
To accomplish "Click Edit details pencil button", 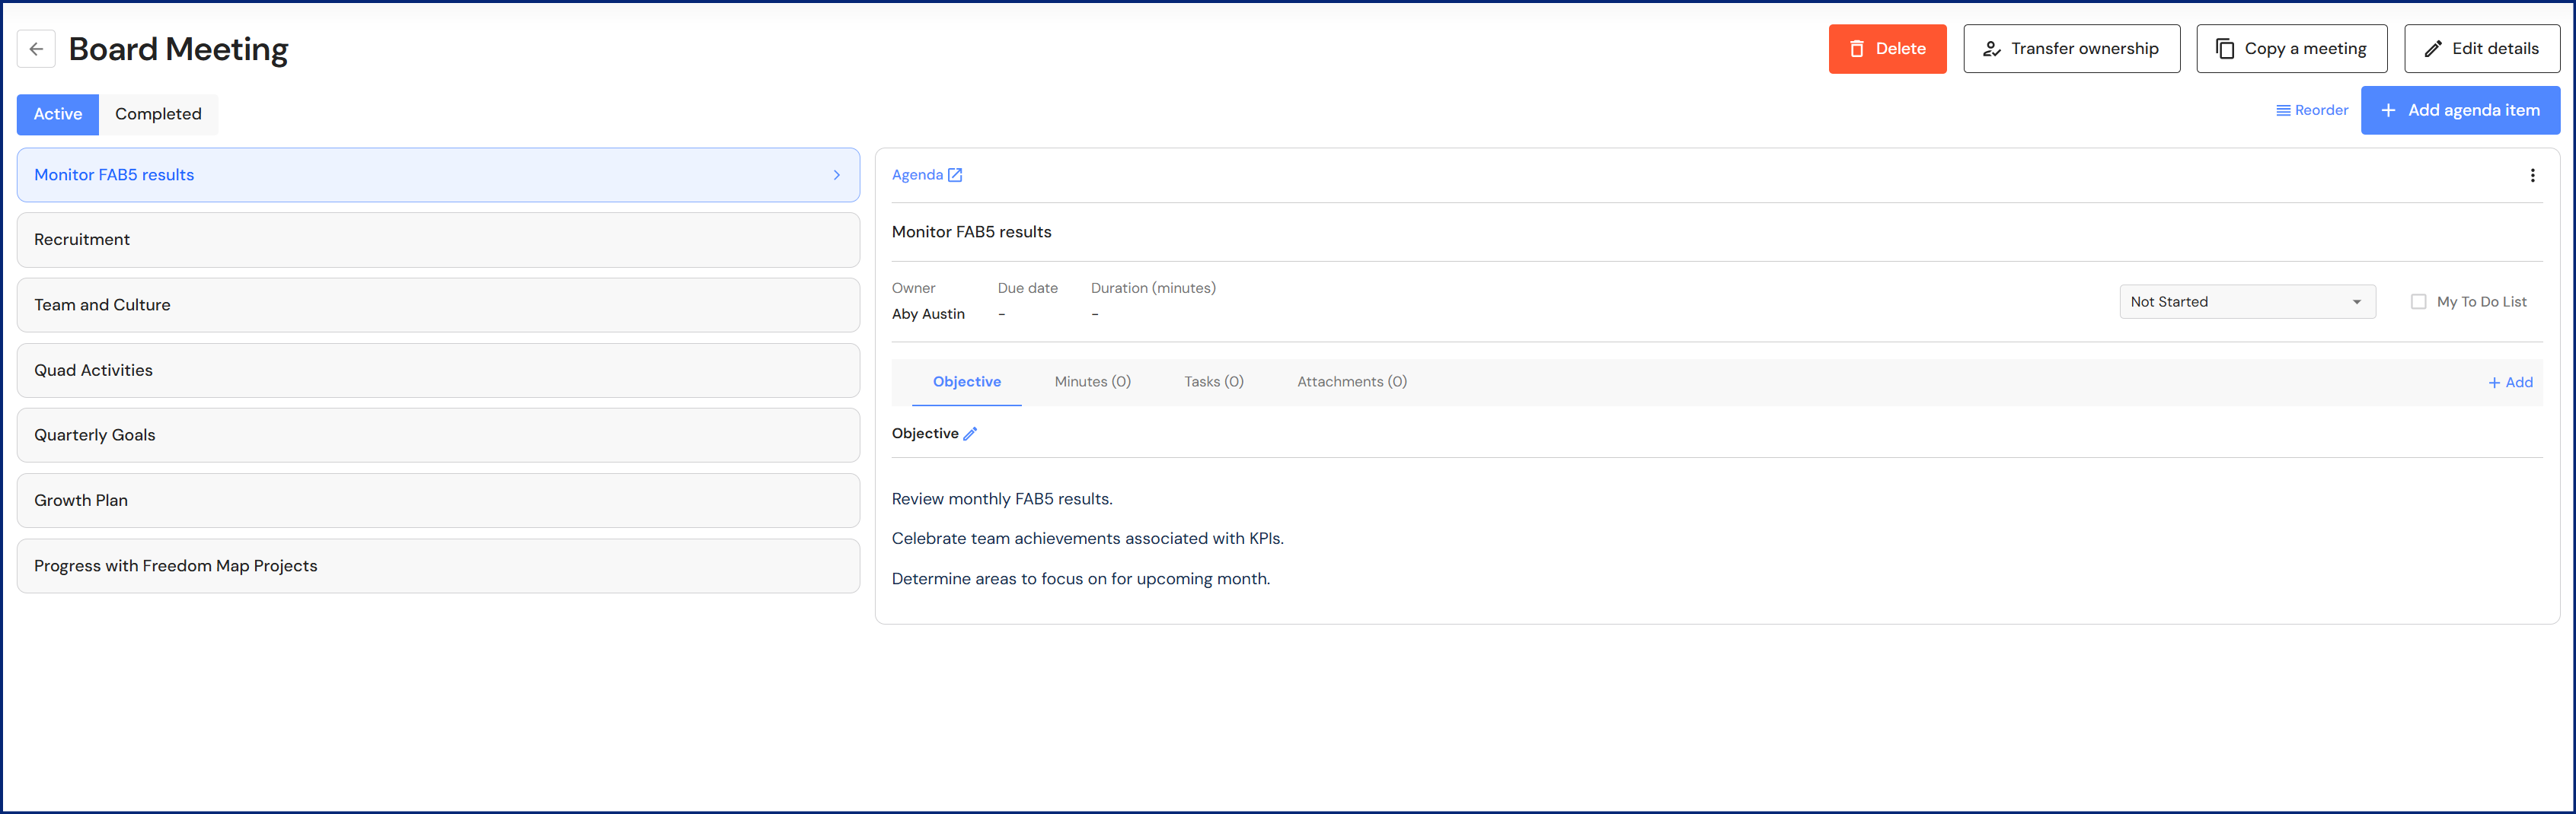I will (2481, 49).
